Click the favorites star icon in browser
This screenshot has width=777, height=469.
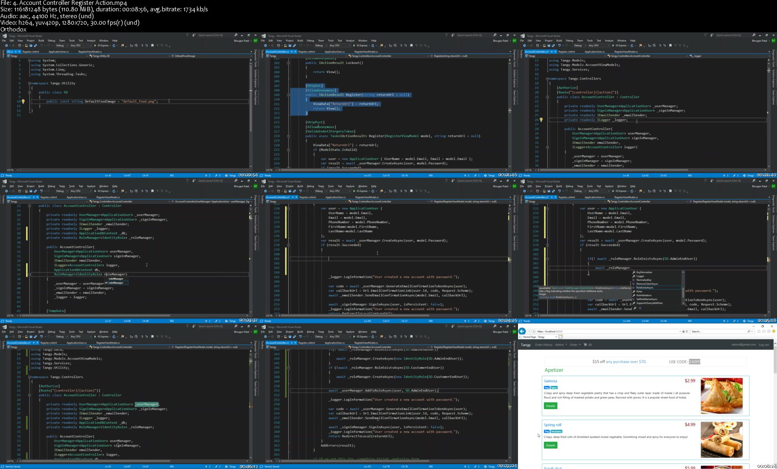pyautogui.click(x=764, y=331)
